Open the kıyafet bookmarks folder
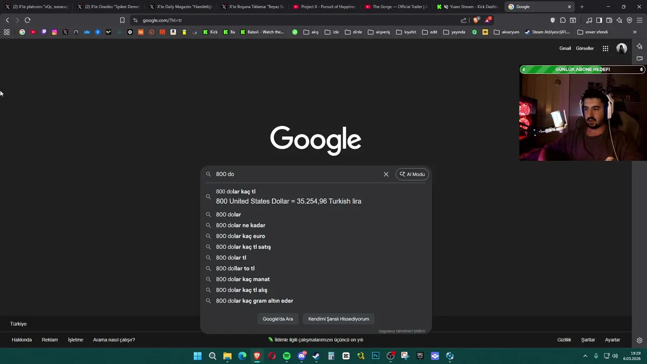Screen dimensions: 647x364 coord(406,32)
